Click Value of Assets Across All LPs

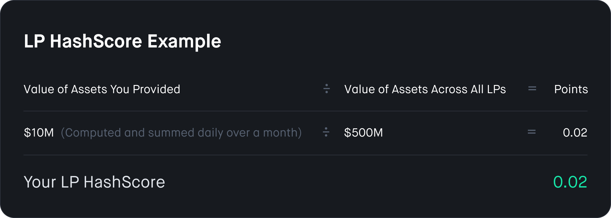pyautogui.click(x=425, y=89)
